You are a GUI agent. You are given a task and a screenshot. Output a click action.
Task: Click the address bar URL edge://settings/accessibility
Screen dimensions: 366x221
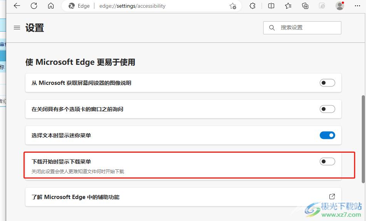133,6
